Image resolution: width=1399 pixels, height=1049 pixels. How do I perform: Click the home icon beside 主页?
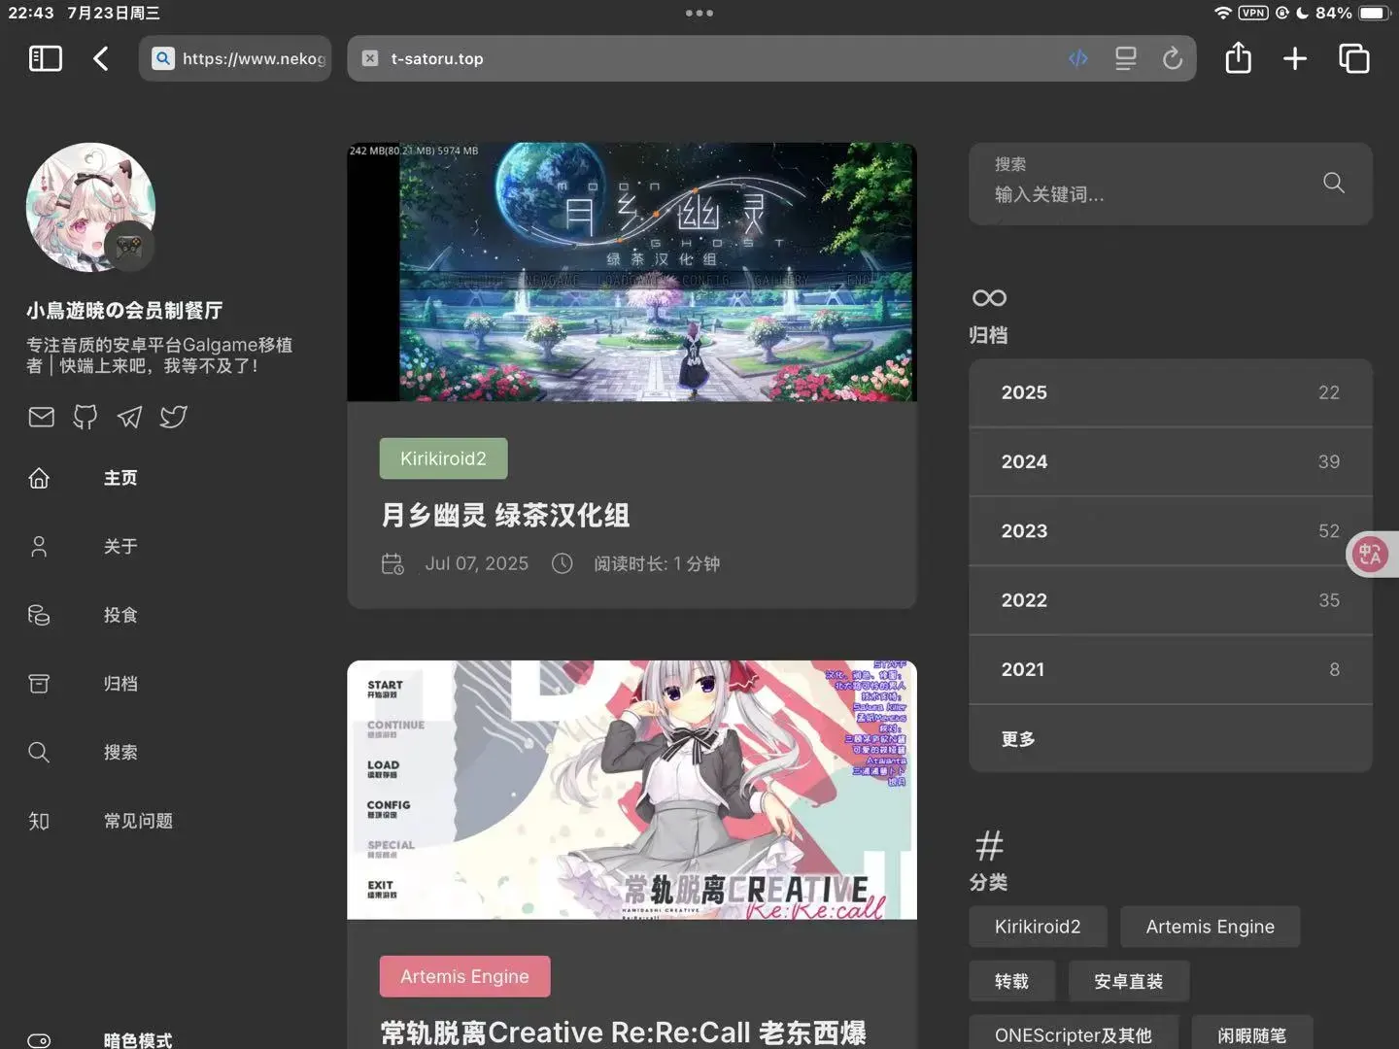click(x=39, y=478)
